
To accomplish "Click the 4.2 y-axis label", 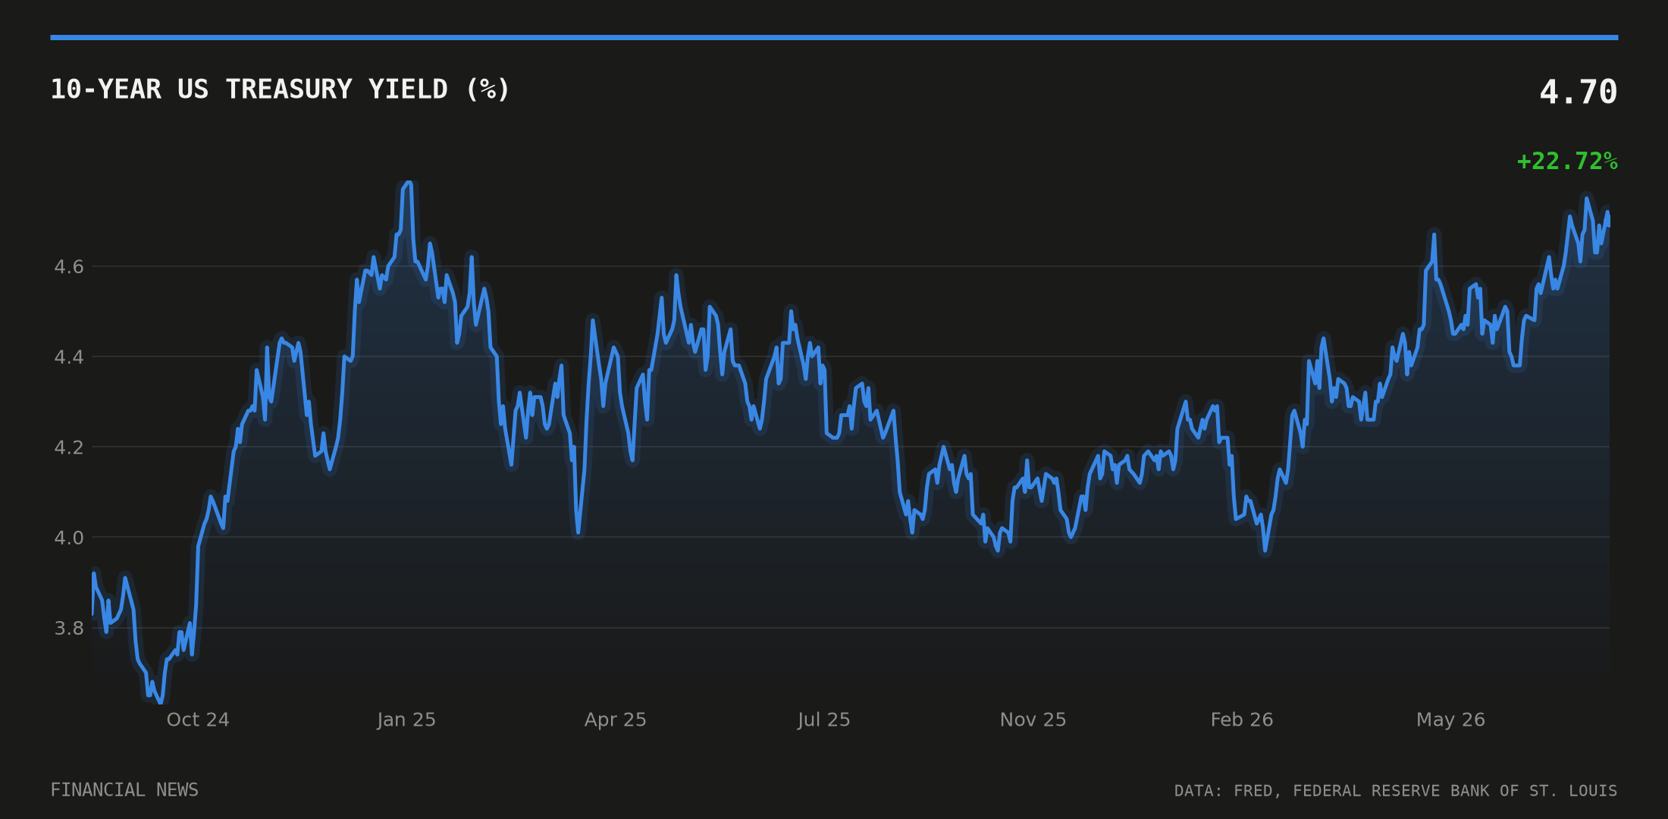I will (68, 447).
